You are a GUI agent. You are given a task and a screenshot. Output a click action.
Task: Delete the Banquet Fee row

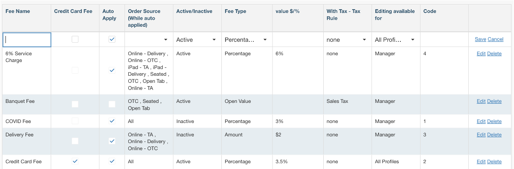[x=494, y=101]
